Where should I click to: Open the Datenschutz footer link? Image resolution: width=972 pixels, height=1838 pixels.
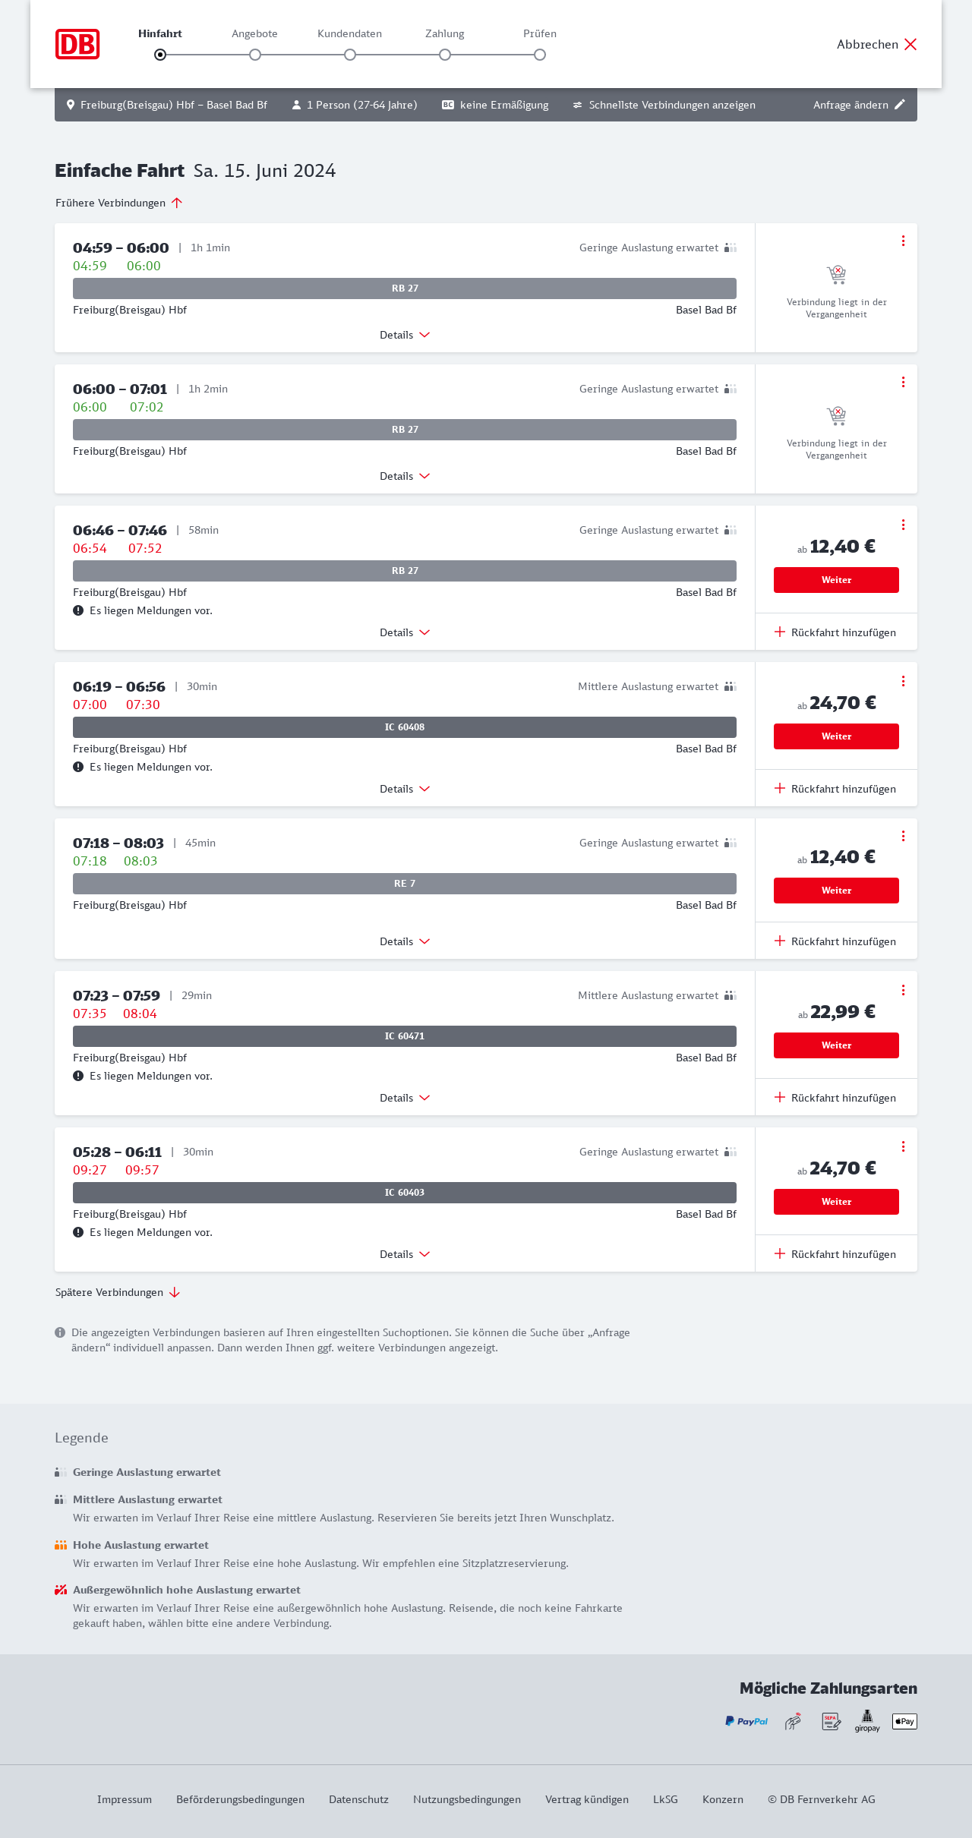tap(358, 1799)
